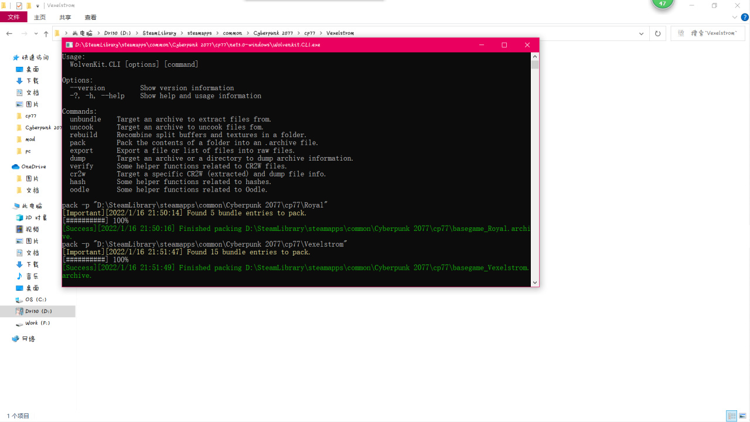
Task: Click Dr130 (D:) in the address breadcrumb
Action: [118, 33]
